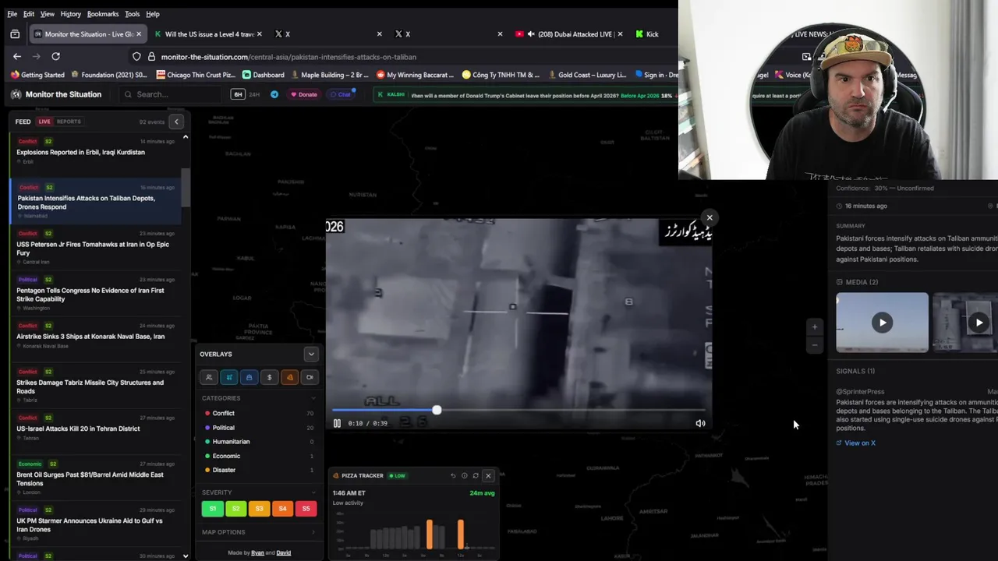Image resolution: width=998 pixels, height=561 pixels.
Task: Switch to the Kalshi Level 4 travel tab
Action: click(x=208, y=34)
